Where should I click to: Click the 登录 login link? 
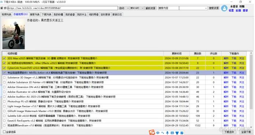coord(245,10)
